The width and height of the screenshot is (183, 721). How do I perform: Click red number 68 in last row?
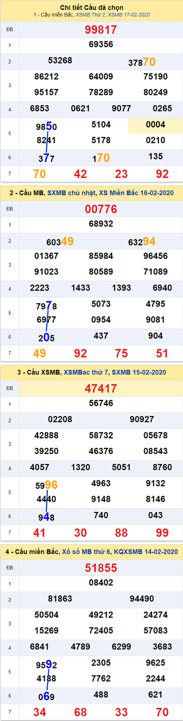[80, 712]
